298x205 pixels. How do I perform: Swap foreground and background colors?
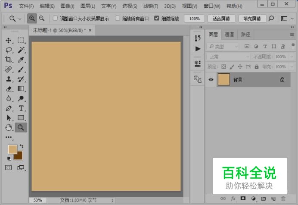[x=22, y=146]
